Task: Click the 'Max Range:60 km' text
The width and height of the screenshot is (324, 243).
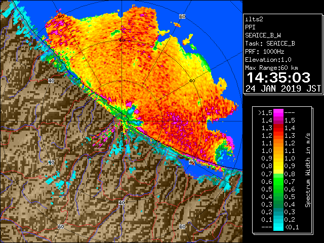Action: click(x=271, y=68)
